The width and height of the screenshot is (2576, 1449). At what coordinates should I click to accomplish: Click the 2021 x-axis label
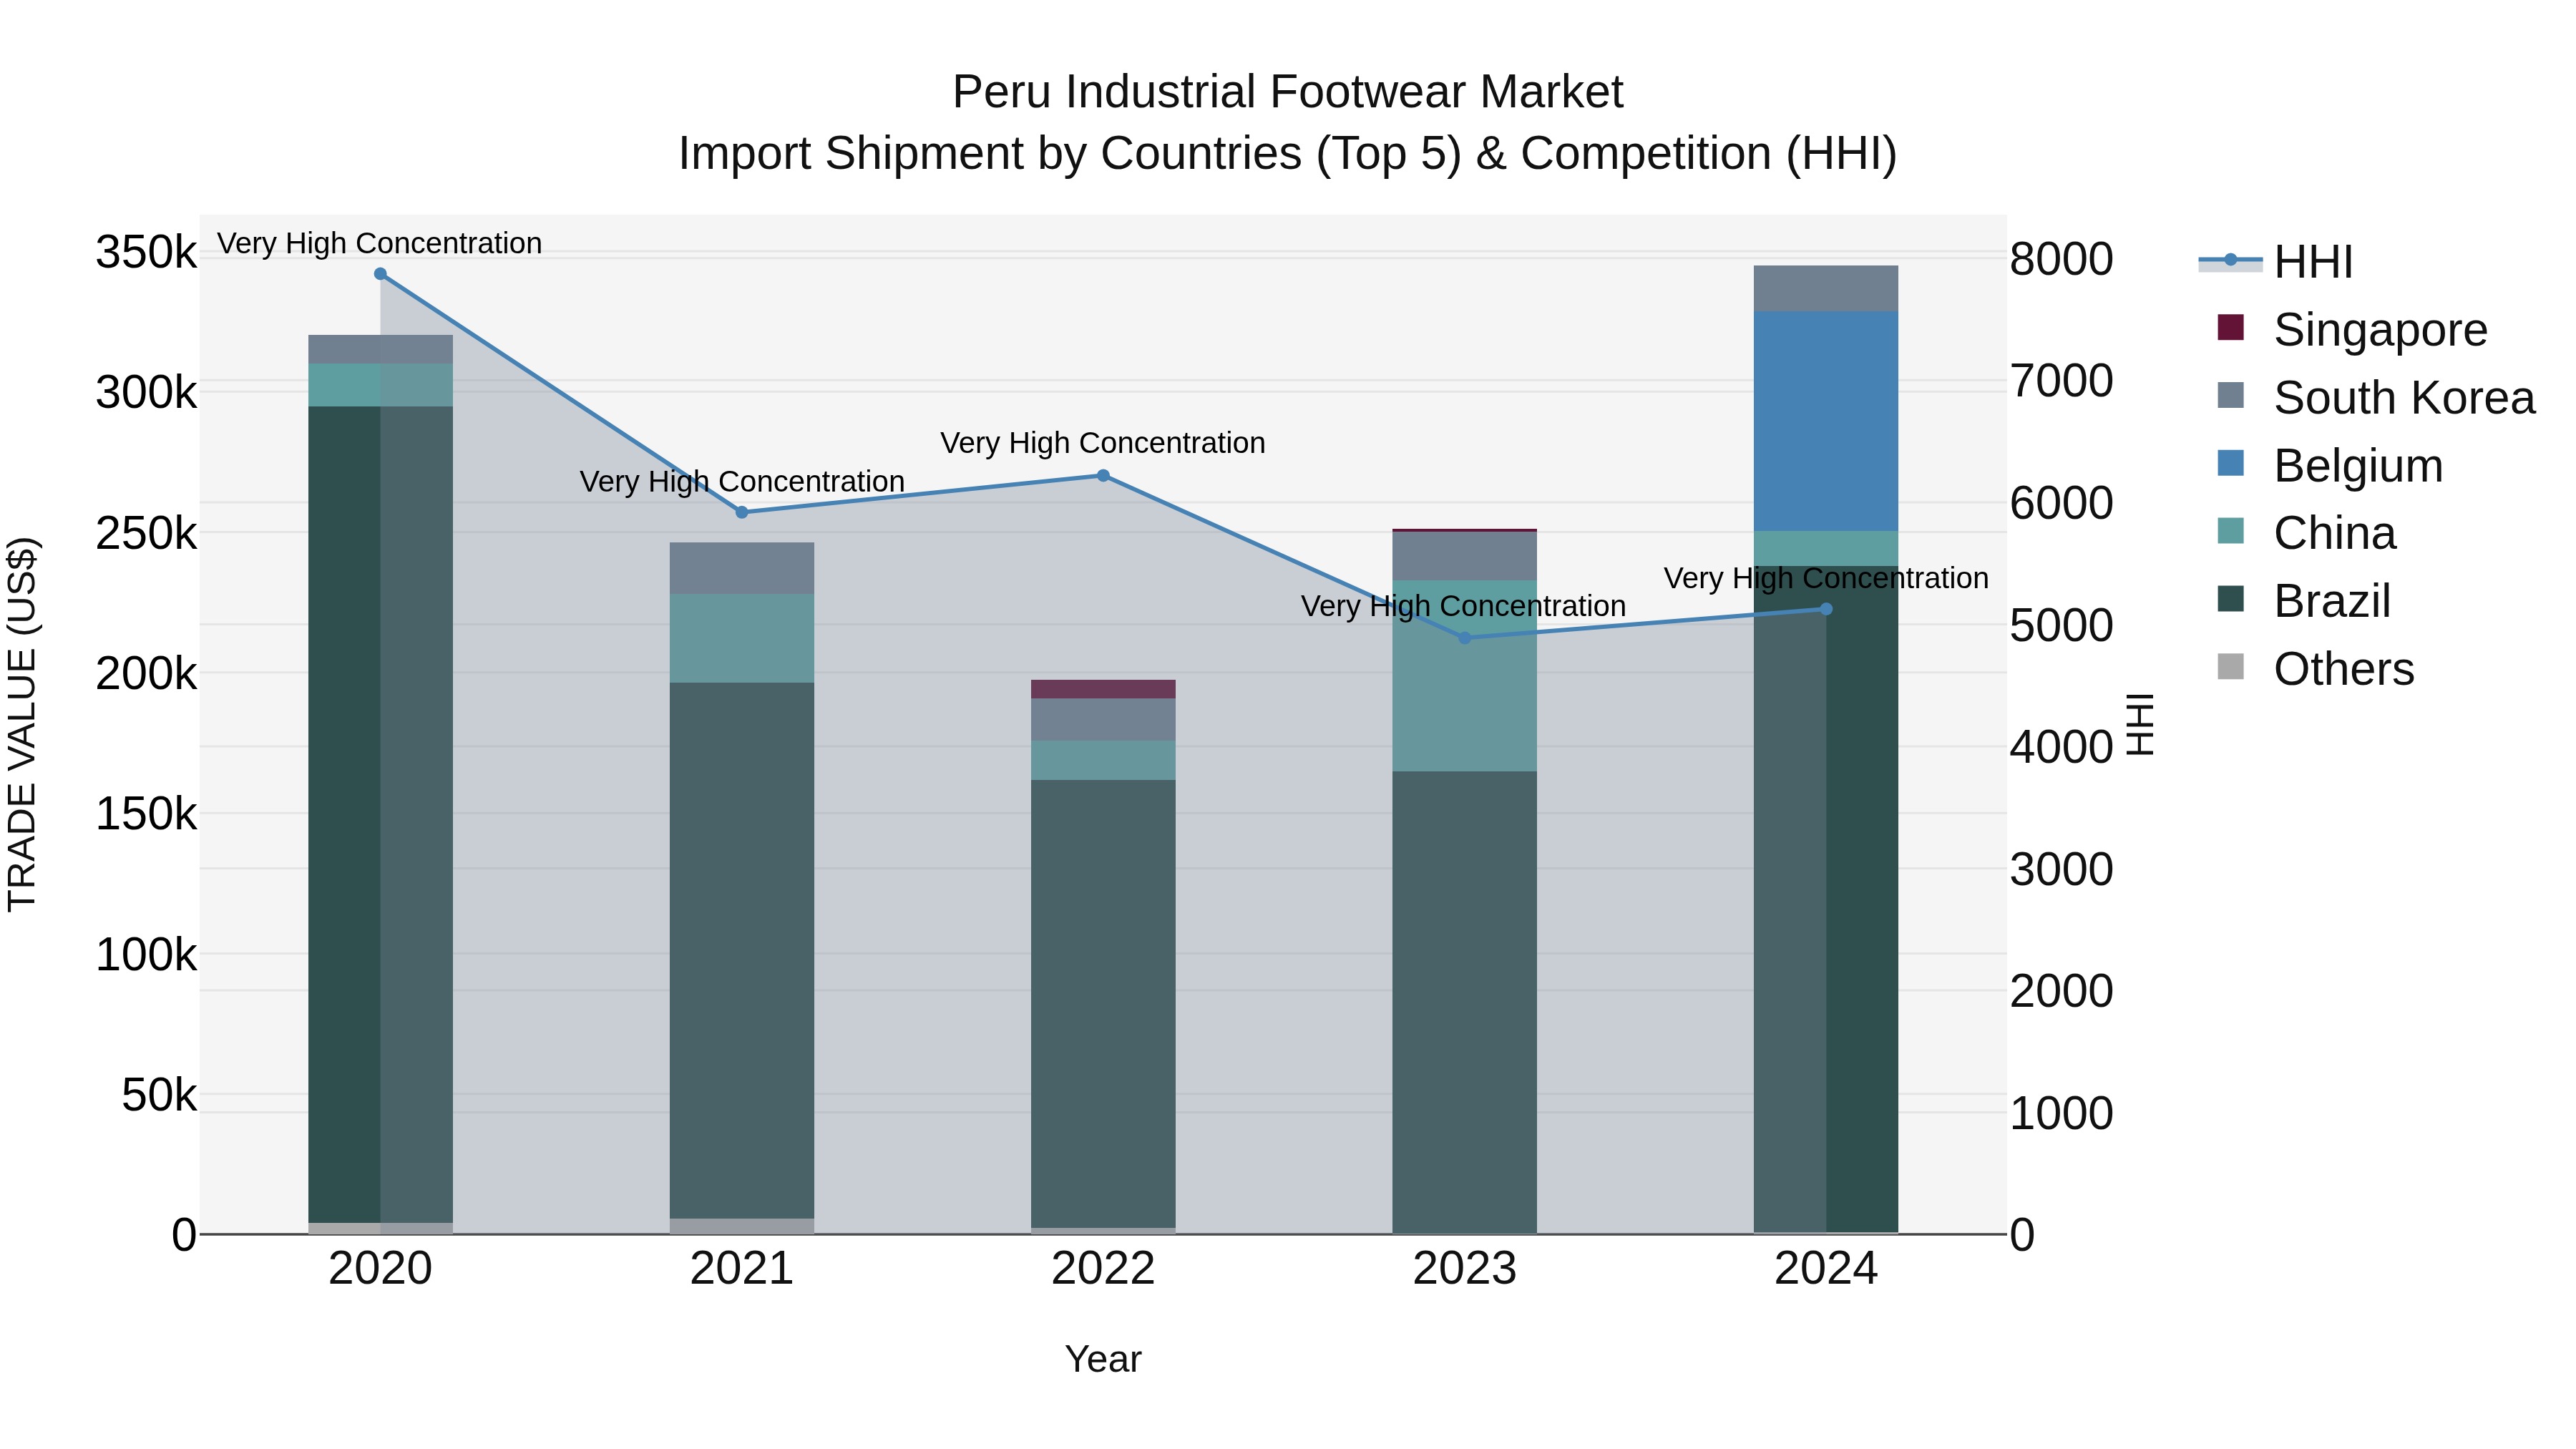coord(742,1269)
